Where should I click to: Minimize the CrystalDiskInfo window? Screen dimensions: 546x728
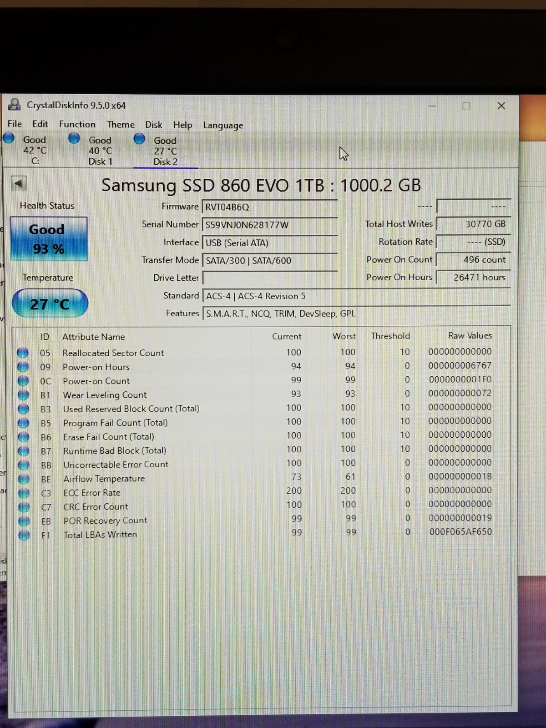(x=432, y=106)
